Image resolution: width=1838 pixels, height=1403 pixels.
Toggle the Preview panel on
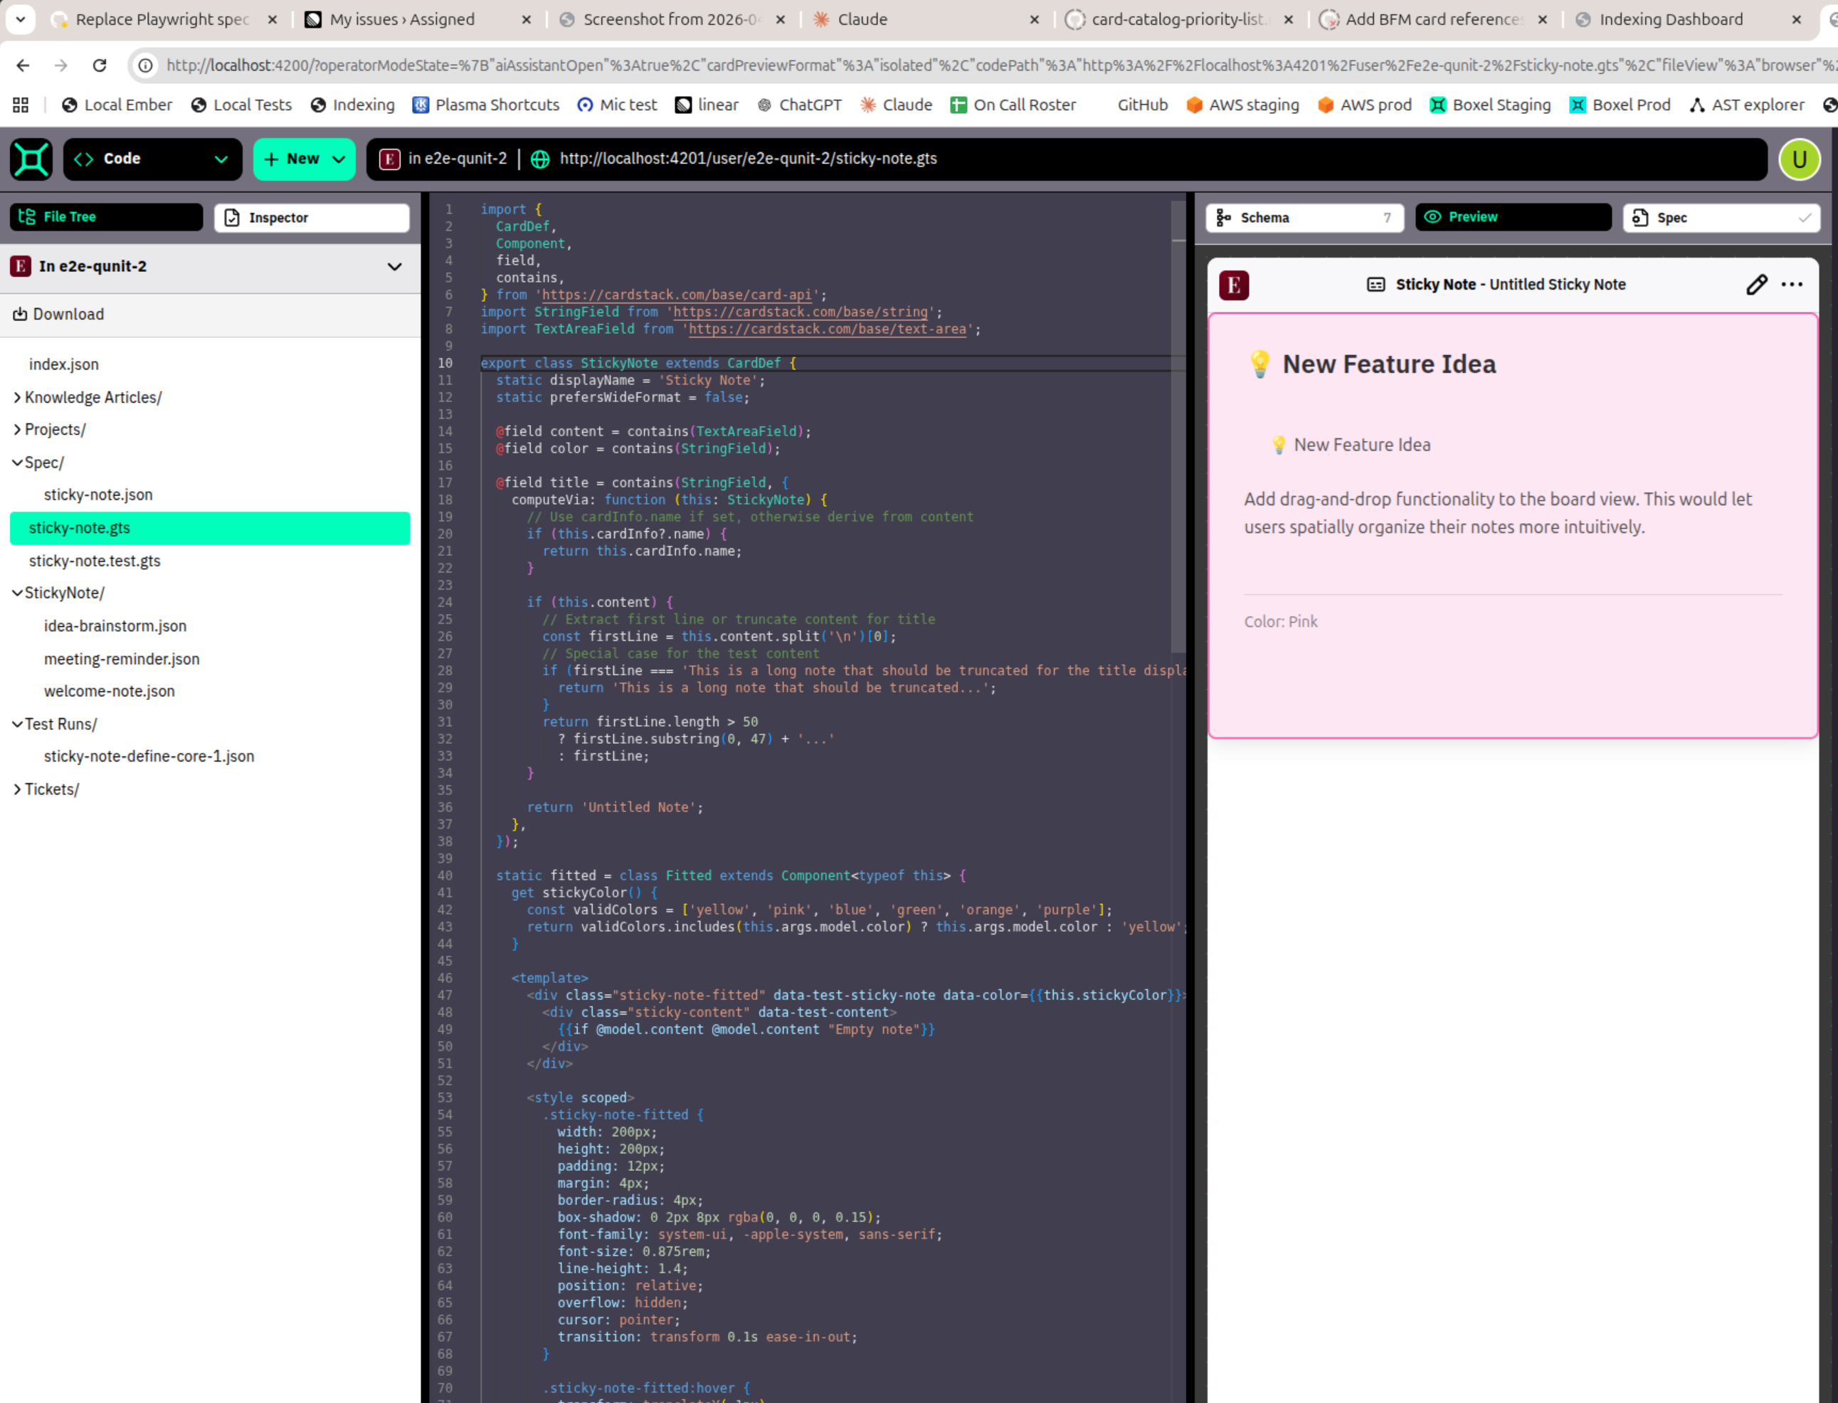(x=1513, y=217)
